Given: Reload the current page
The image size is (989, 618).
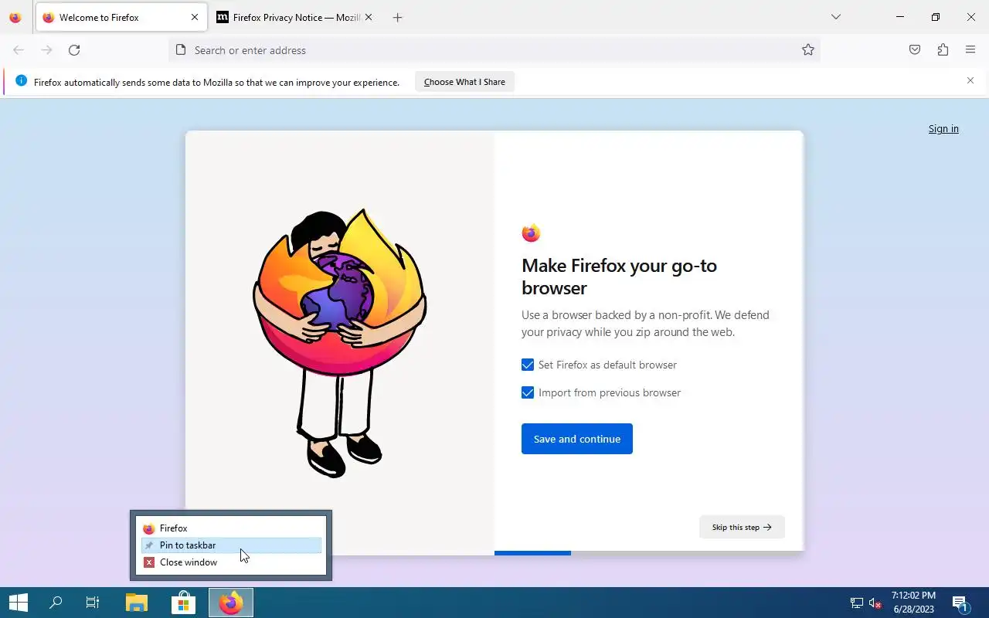Looking at the screenshot, I should [x=74, y=50].
